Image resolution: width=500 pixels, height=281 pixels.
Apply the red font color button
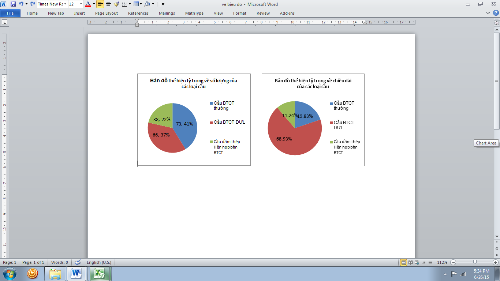tap(88, 4)
